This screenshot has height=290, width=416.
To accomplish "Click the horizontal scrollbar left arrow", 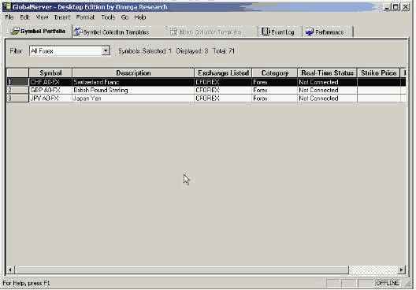I will tap(9, 270).
